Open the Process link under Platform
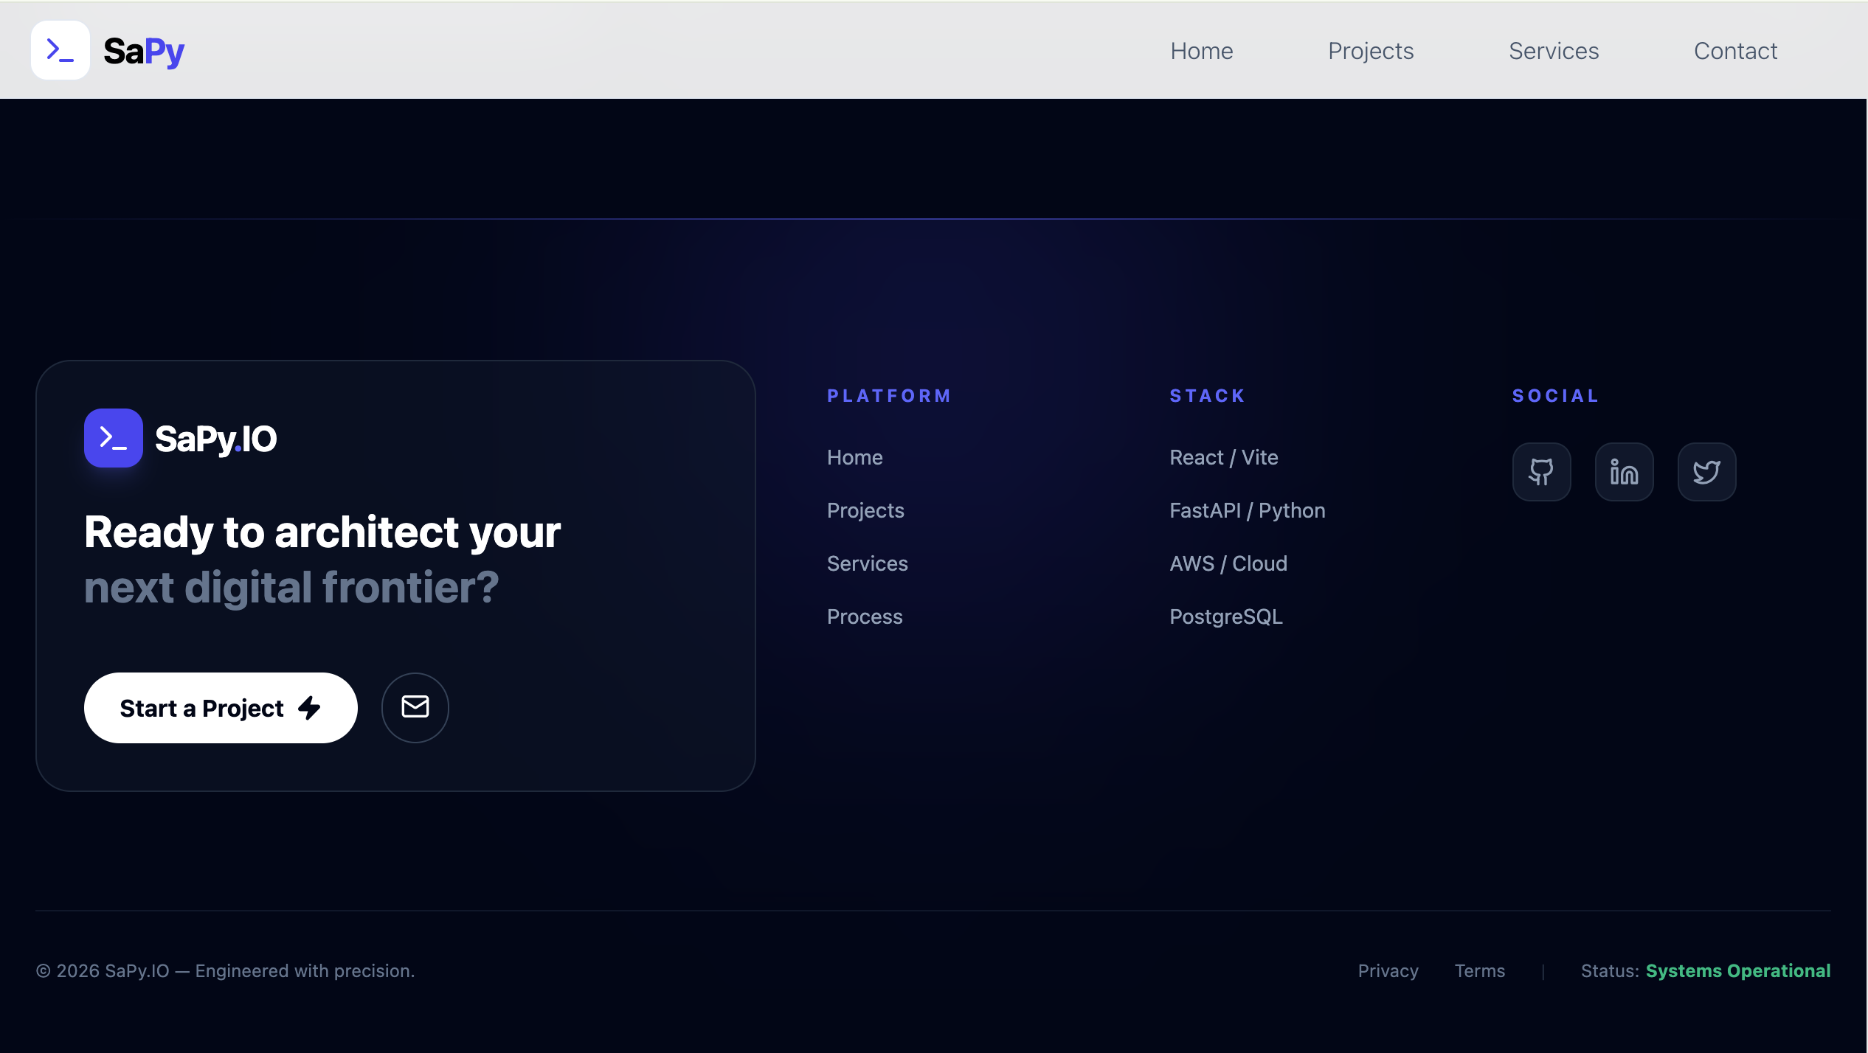The width and height of the screenshot is (1868, 1053). pyautogui.click(x=865, y=616)
